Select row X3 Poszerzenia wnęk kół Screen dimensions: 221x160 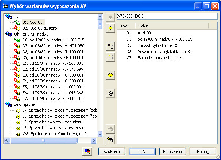coord(167,52)
